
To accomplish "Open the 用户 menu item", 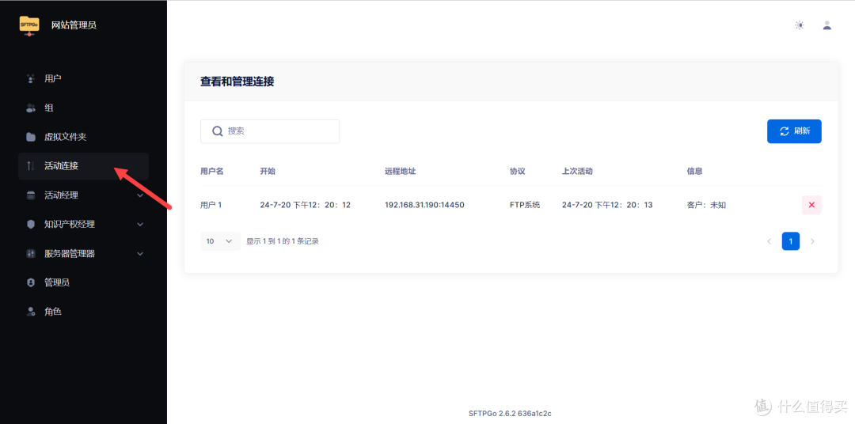I will tap(83, 78).
